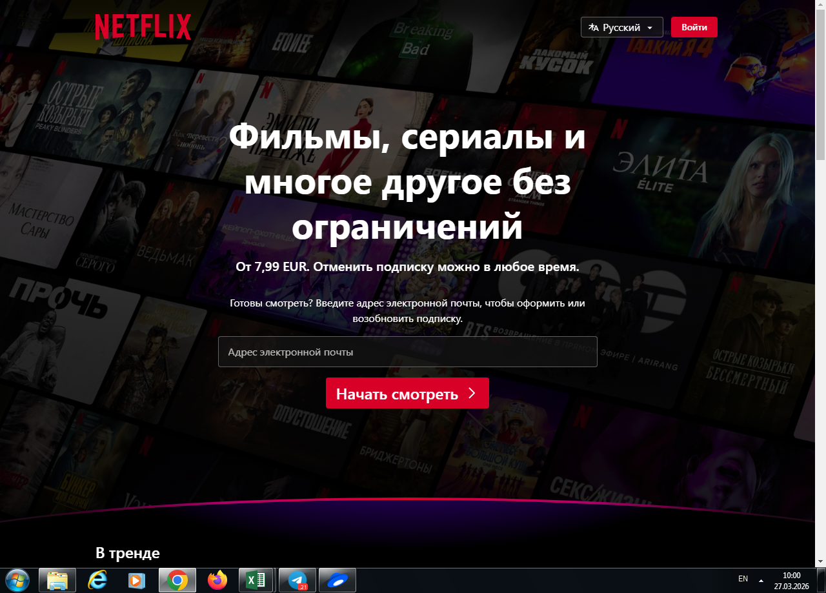826x593 pixels.
Task: Launch Firefox from the taskbar
Action: pos(217,580)
